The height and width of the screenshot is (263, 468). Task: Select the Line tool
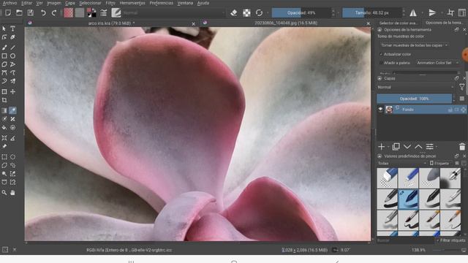click(13, 47)
